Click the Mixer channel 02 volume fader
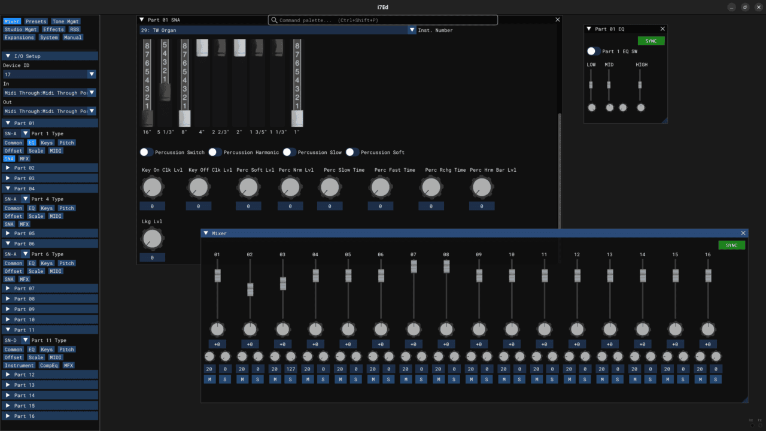 pos(250,289)
